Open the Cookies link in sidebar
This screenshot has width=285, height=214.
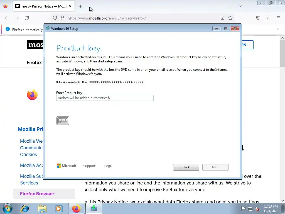pos(29,154)
